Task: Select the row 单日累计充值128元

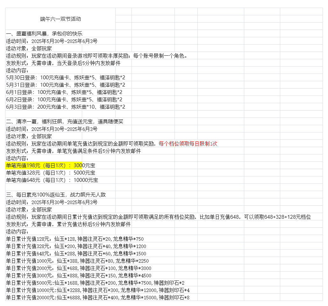Action: tap(75, 239)
